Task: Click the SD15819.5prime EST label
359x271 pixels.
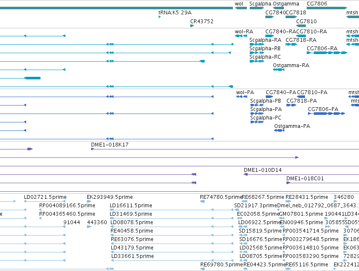Action: pyautogui.click(x=260, y=231)
